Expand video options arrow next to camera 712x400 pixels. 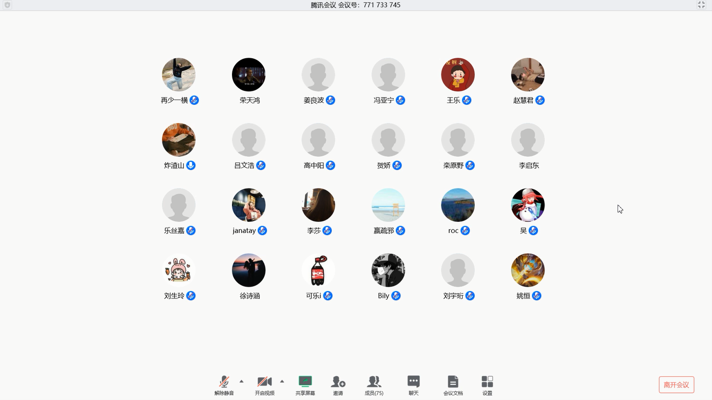pyautogui.click(x=282, y=382)
